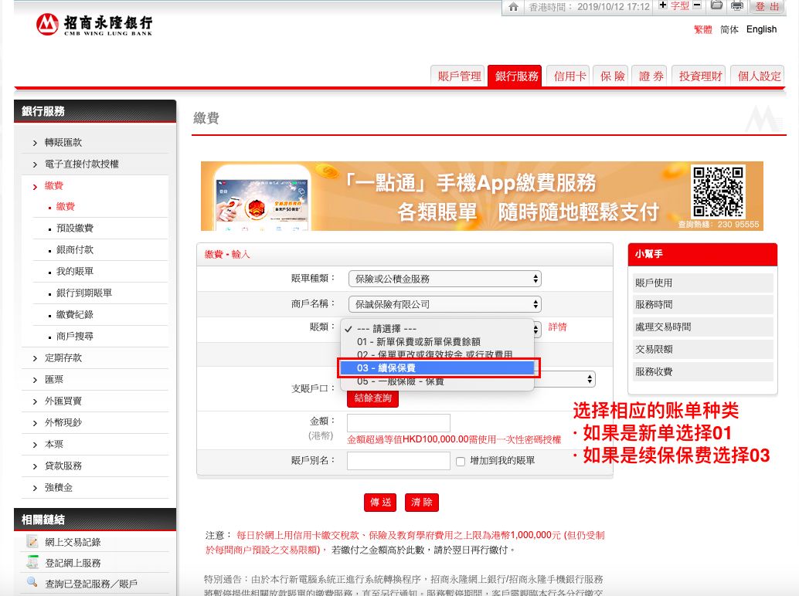Print the page using the printer icon

coord(737,6)
